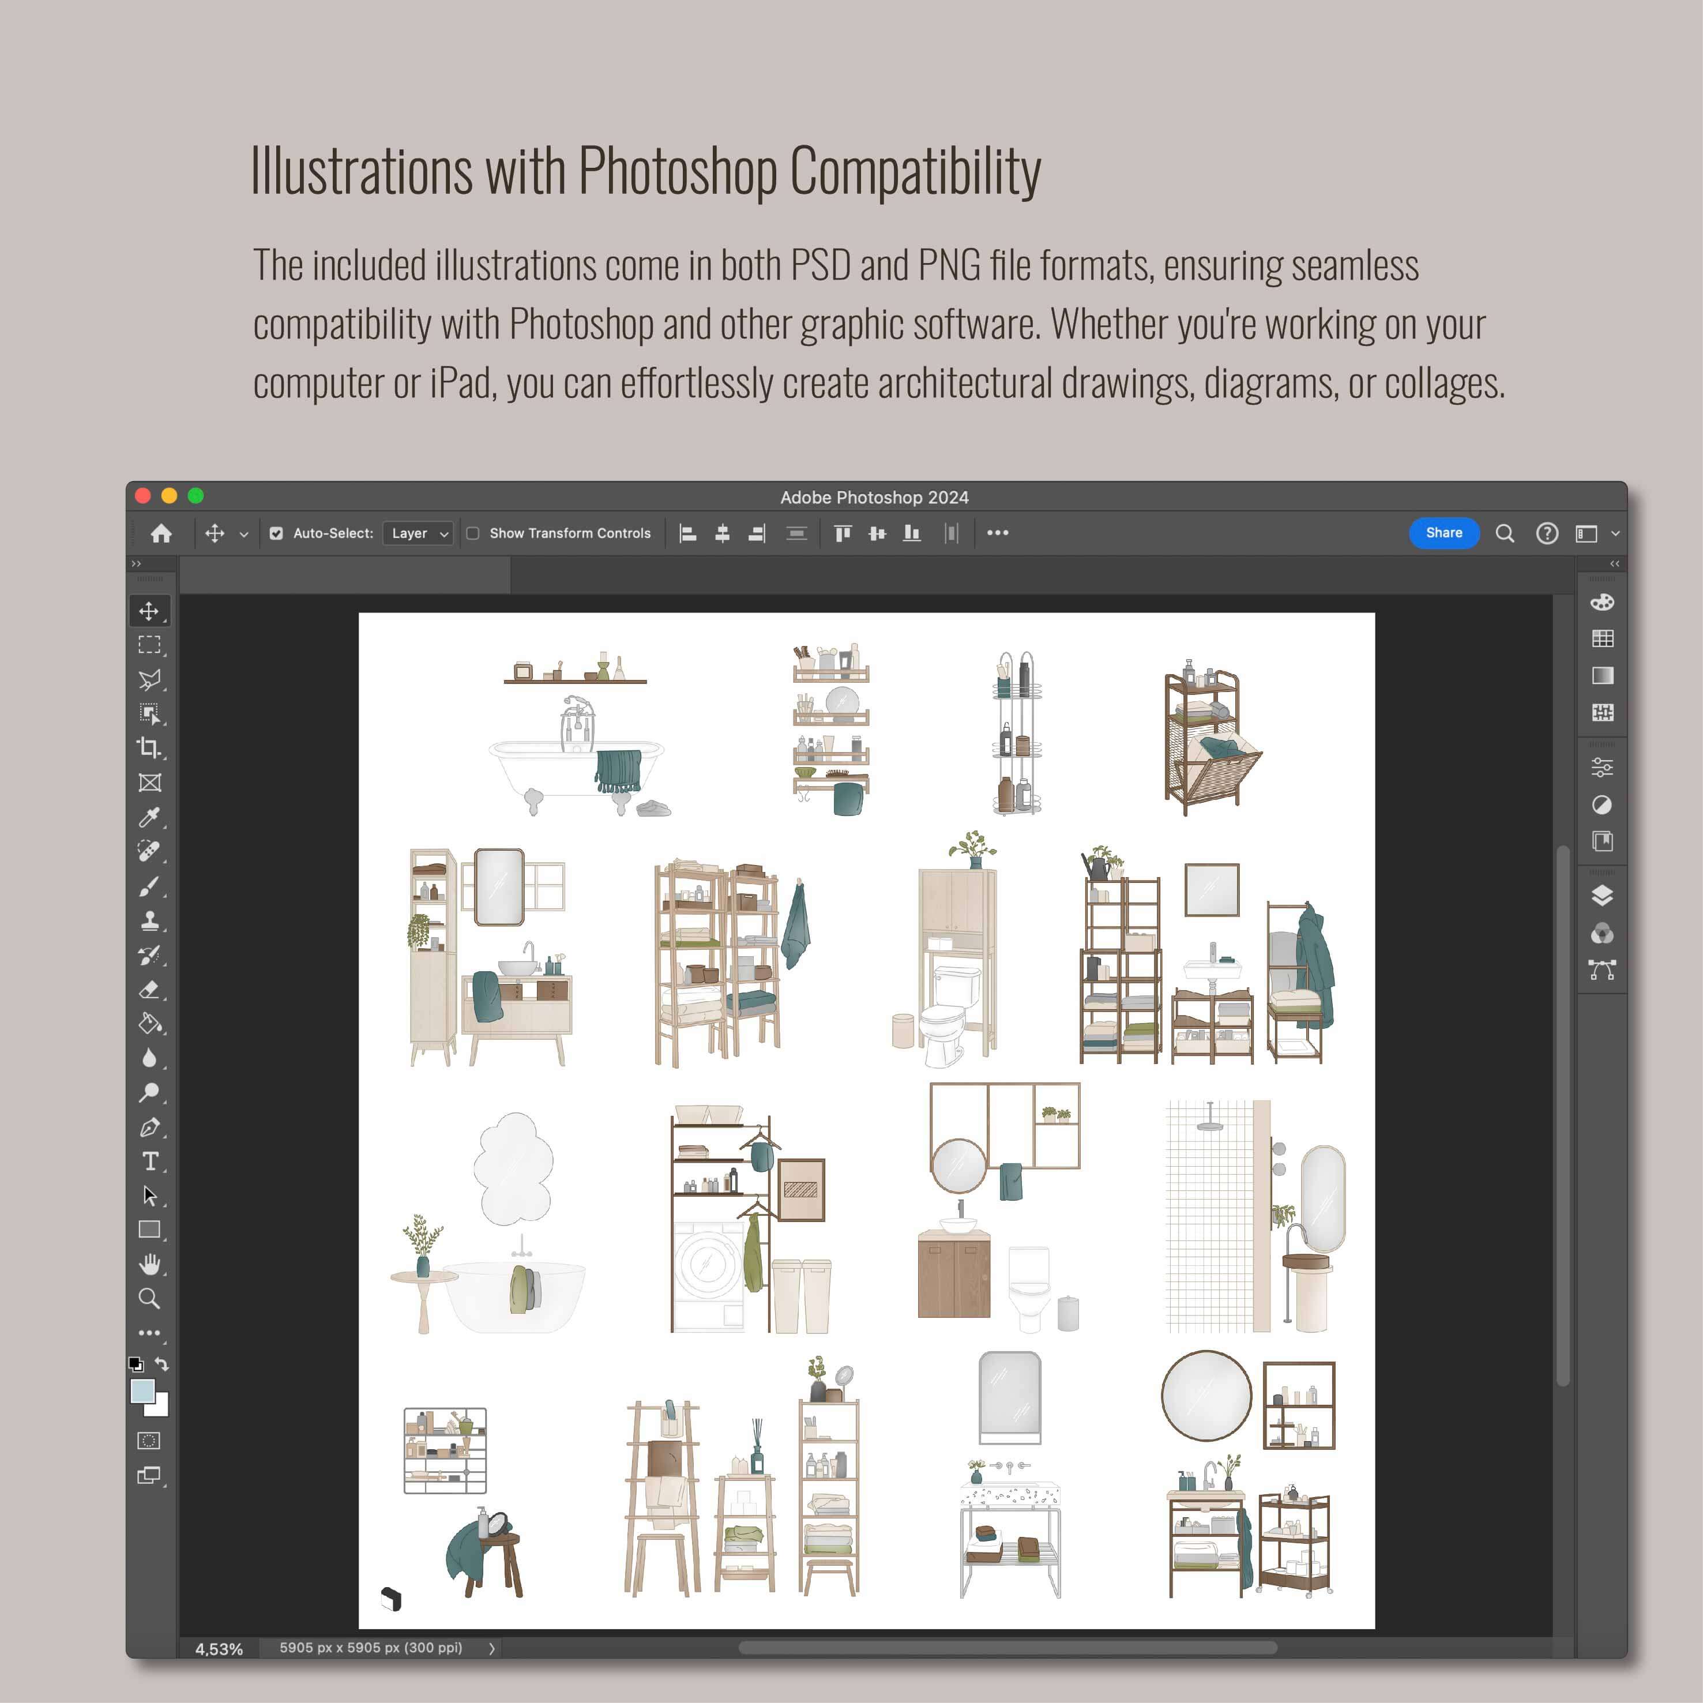
Task: Open the Gradients panel icon
Action: (1603, 675)
